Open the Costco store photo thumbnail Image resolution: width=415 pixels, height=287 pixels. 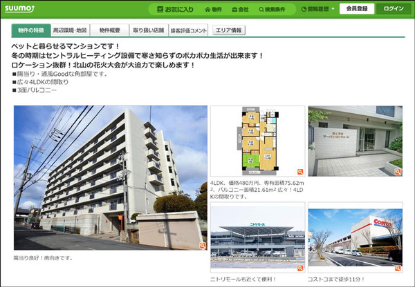(x=355, y=239)
